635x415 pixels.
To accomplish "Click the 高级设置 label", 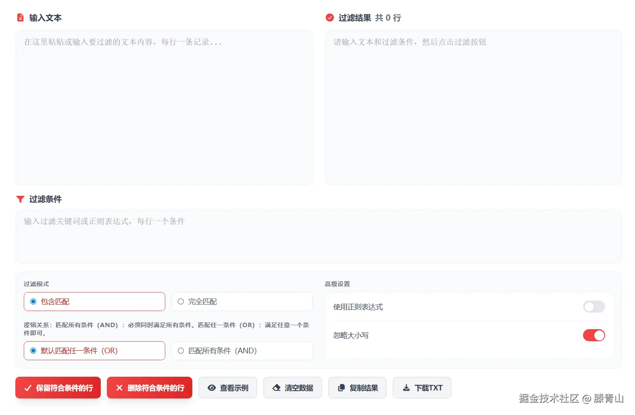I will [337, 284].
